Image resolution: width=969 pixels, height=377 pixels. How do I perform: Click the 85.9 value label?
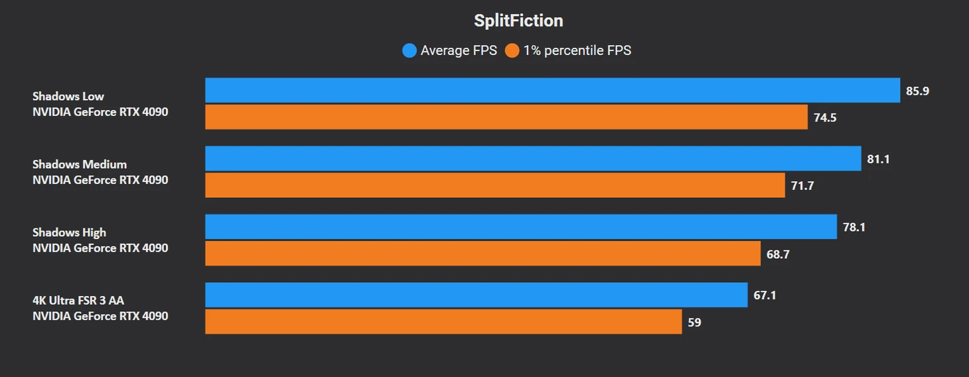917,91
